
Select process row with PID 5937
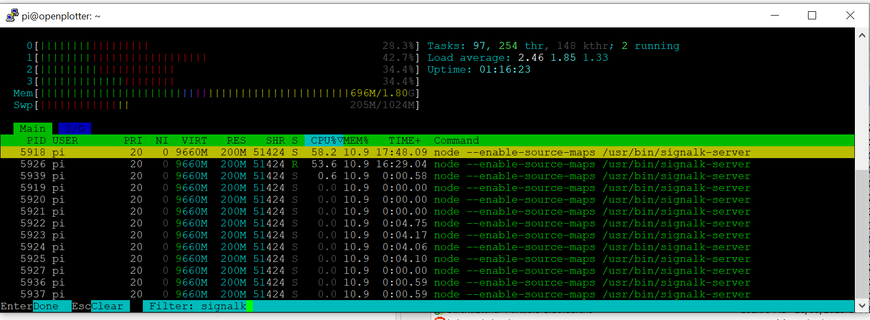427,294
